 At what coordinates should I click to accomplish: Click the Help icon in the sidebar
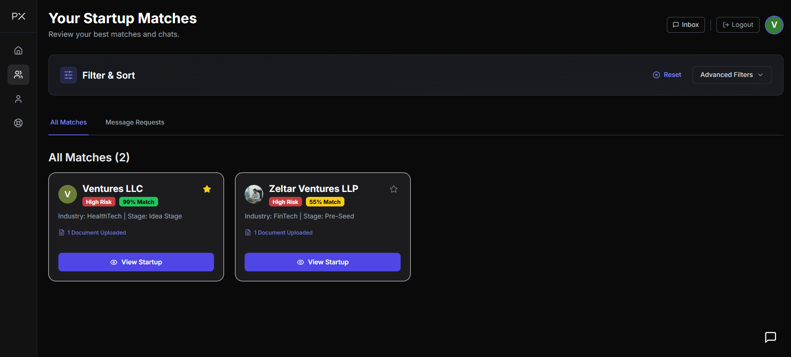pos(18,123)
